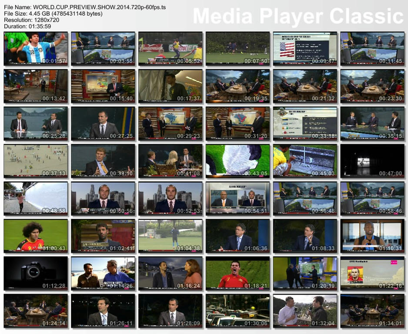
Task: Open the curly-haired player thumbnail at 01:00:43
Action: pyautogui.click(x=36, y=235)
